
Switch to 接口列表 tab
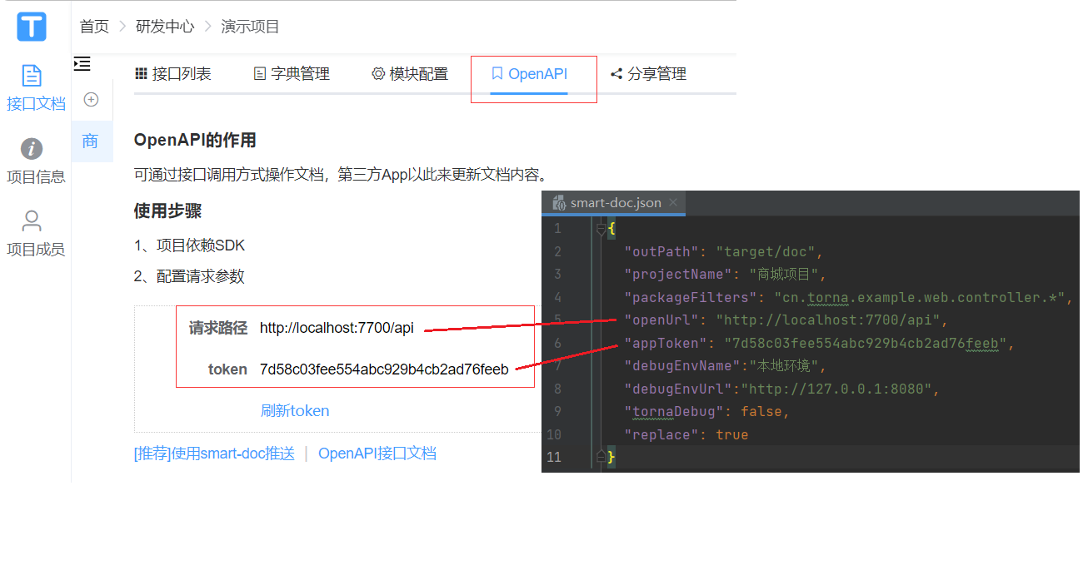173,74
